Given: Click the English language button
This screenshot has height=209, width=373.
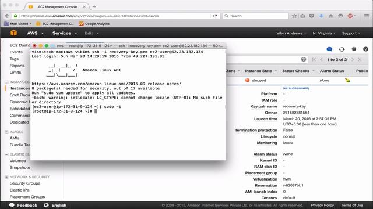Looking at the screenshot, I should 55,205.
